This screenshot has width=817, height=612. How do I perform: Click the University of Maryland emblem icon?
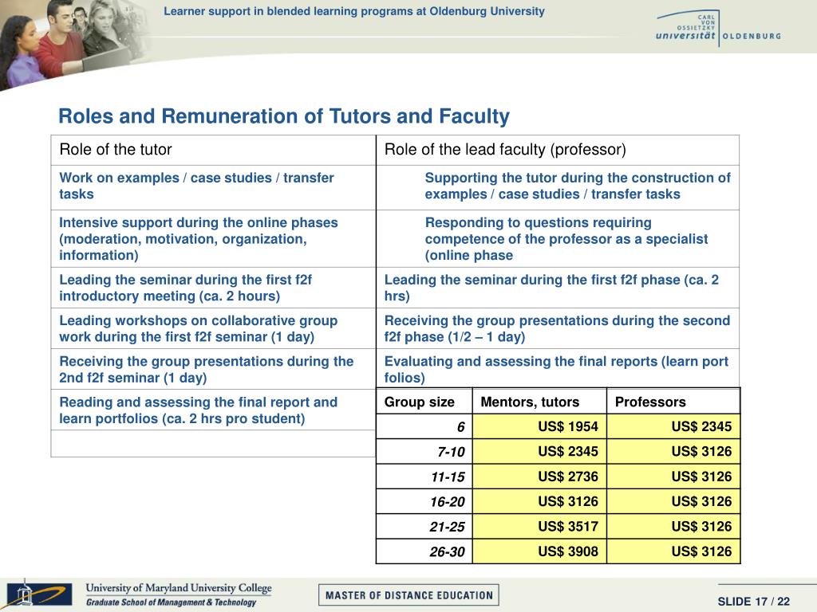point(40,594)
